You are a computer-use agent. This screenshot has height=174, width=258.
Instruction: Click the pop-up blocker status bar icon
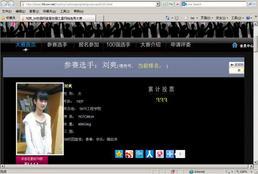[173, 172]
